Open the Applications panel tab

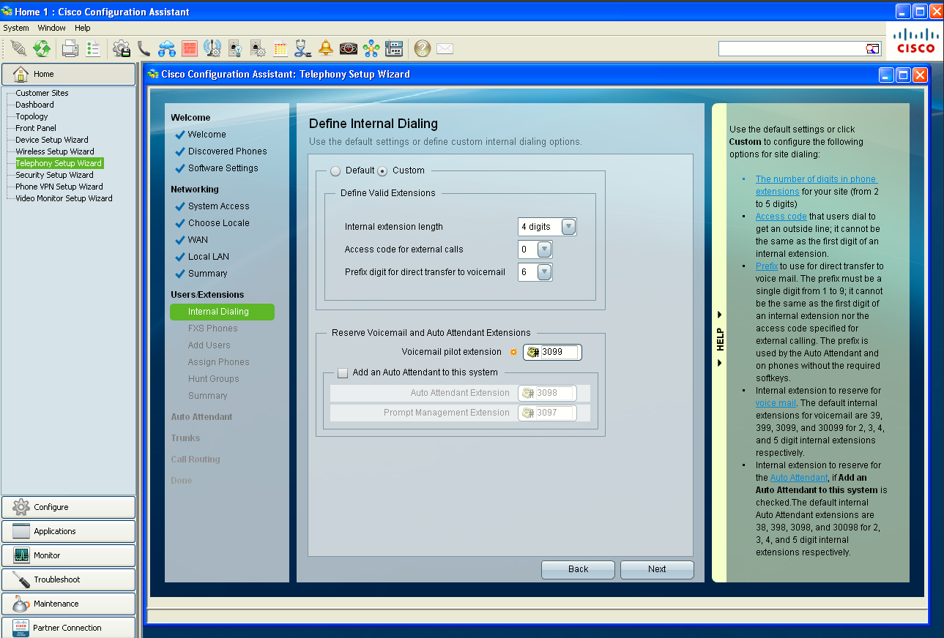pos(68,531)
